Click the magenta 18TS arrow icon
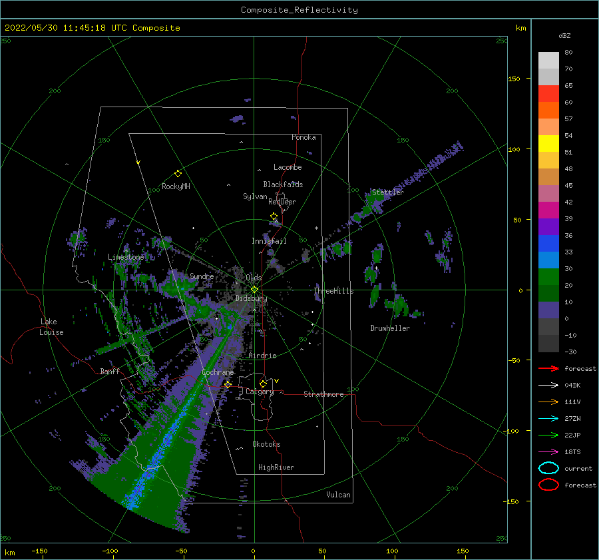This screenshot has height=560, width=599. coord(548,452)
